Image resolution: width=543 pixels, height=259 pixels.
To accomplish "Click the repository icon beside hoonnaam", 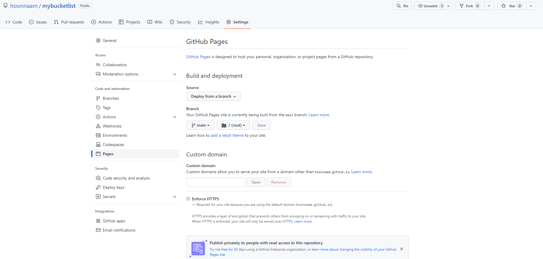I will (x=6, y=6).
